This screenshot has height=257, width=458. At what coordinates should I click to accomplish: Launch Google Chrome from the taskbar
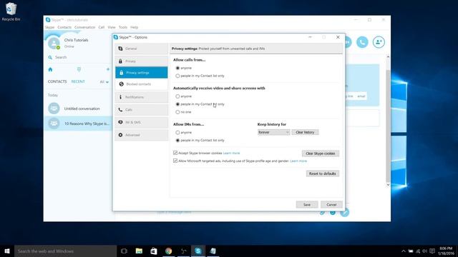click(x=169, y=251)
